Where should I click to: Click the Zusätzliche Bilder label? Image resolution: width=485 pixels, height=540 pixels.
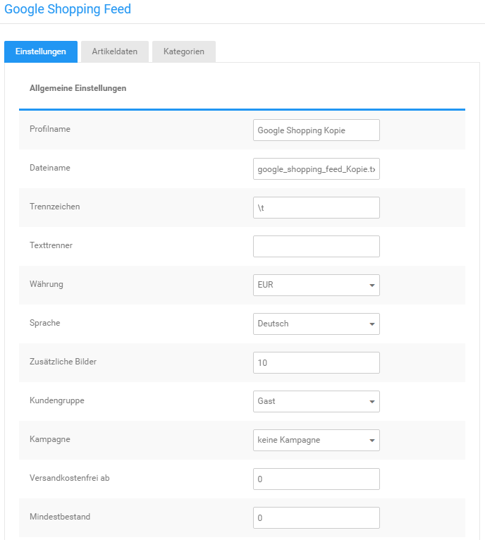63,362
